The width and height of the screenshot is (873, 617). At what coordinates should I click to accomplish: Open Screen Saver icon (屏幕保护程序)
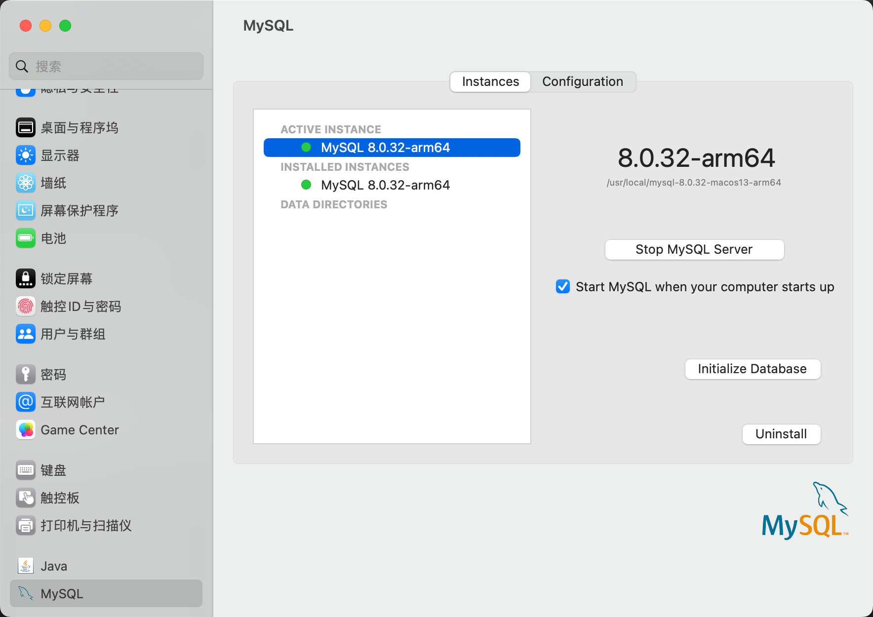pos(26,211)
